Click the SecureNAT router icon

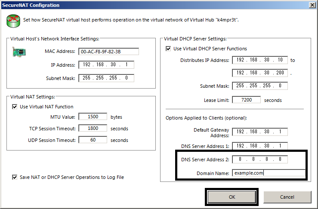(x=13, y=21)
